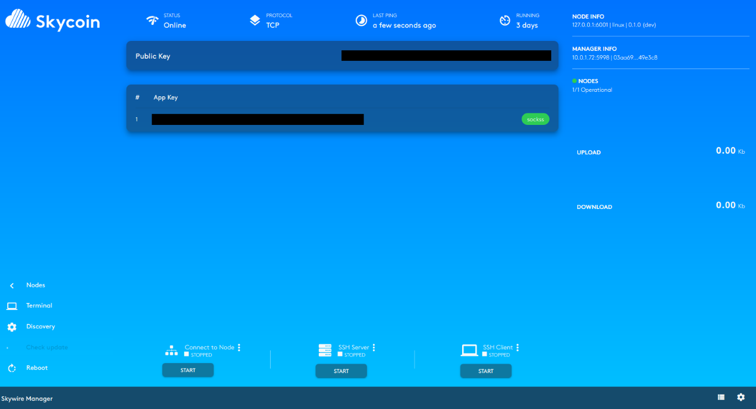Click the Skywire Manager footer title
This screenshot has width=756, height=409.
(x=27, y=398)
